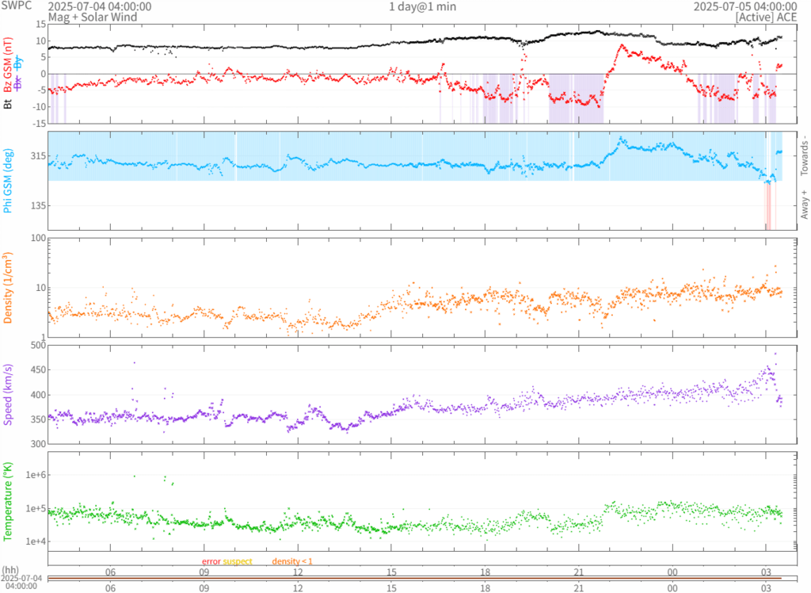Toggle the black Bt series label
This screenshot has width=811, height=593.
[x=9, y=103]
